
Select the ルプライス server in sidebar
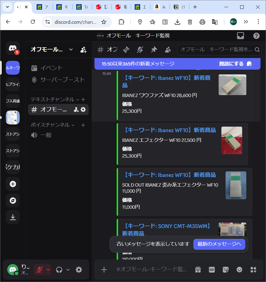[x=13, y=84]
